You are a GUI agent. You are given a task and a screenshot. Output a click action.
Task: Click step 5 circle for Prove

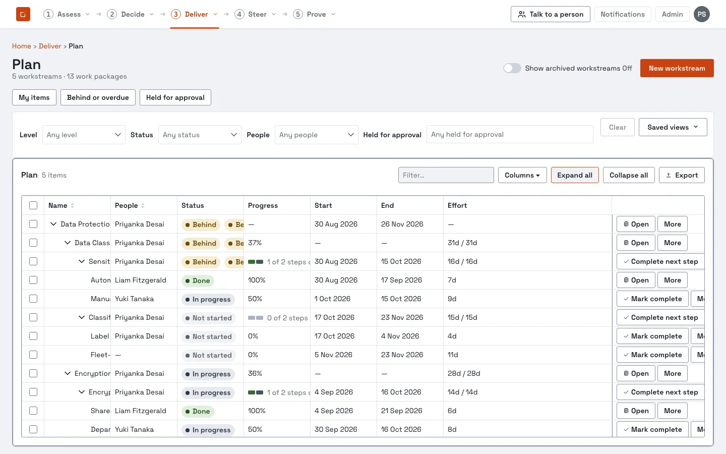point(298,14)
